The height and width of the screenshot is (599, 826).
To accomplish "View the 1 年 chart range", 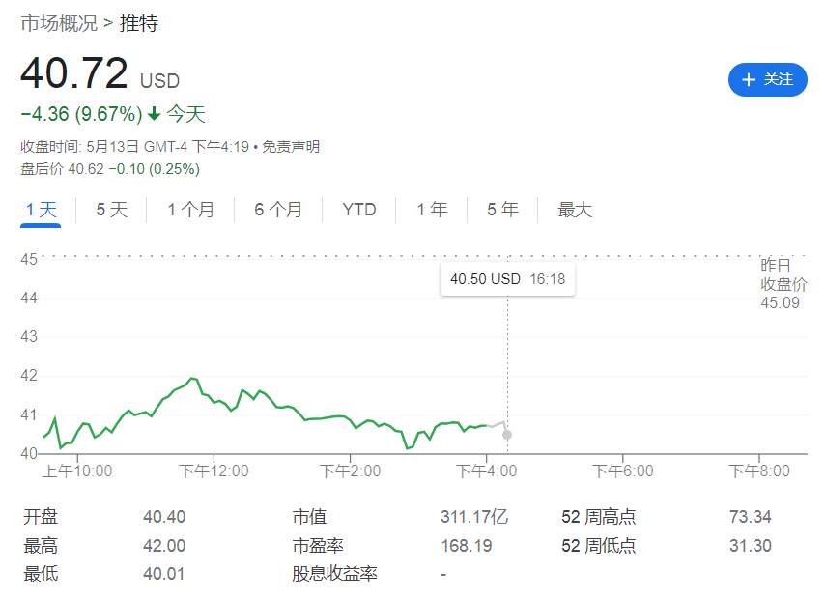I will point(432,210).
